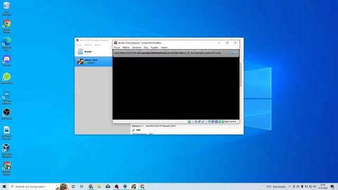
Task: Click optical drive icon in VM status bar
Action: [x=192, y=122]
